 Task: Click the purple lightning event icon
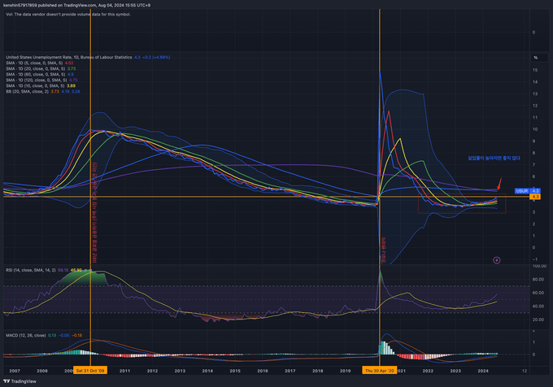pos(497,260)
